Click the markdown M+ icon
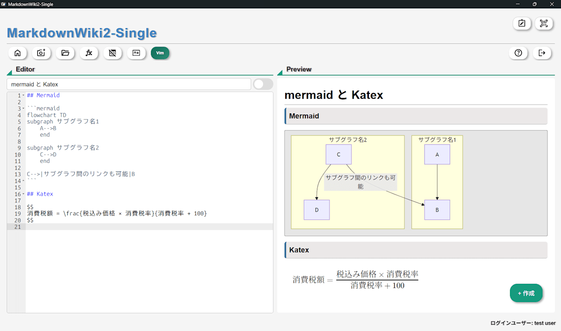The height and width of the screenshot is (331, 561). tap(136, 53)
